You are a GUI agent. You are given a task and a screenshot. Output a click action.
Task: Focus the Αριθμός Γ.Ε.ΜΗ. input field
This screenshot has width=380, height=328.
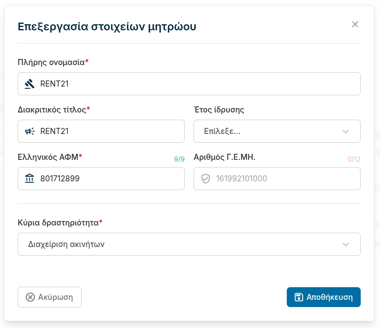[x=277, y=179]
